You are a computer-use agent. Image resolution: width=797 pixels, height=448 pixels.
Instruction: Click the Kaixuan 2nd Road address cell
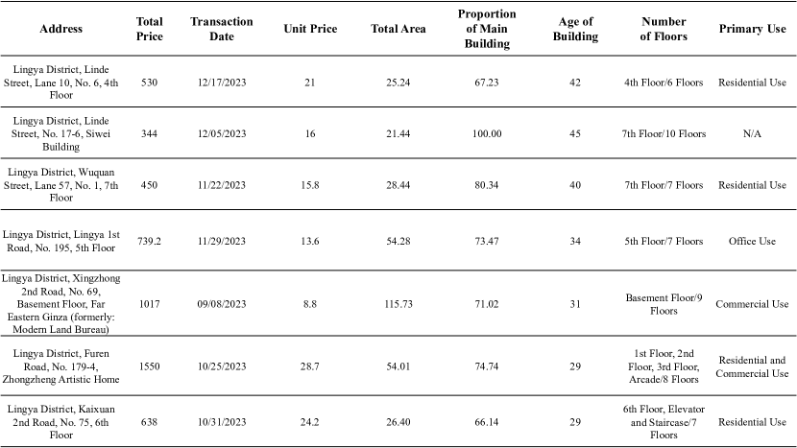(x=60, y=421)
